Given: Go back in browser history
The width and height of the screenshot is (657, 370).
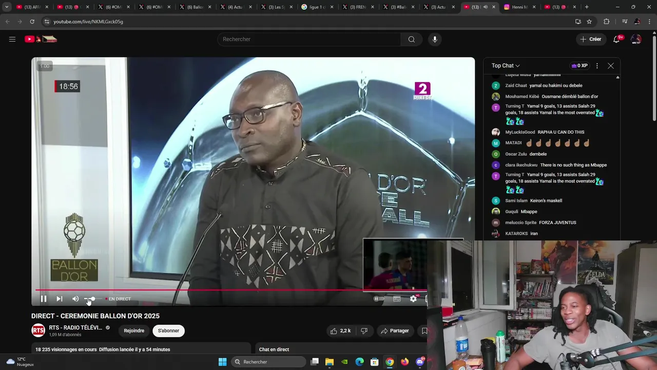Looking at the screenshot, I should [x=7, y=22].
